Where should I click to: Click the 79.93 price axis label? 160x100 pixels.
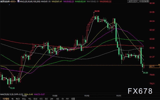[x=152, y=75]
